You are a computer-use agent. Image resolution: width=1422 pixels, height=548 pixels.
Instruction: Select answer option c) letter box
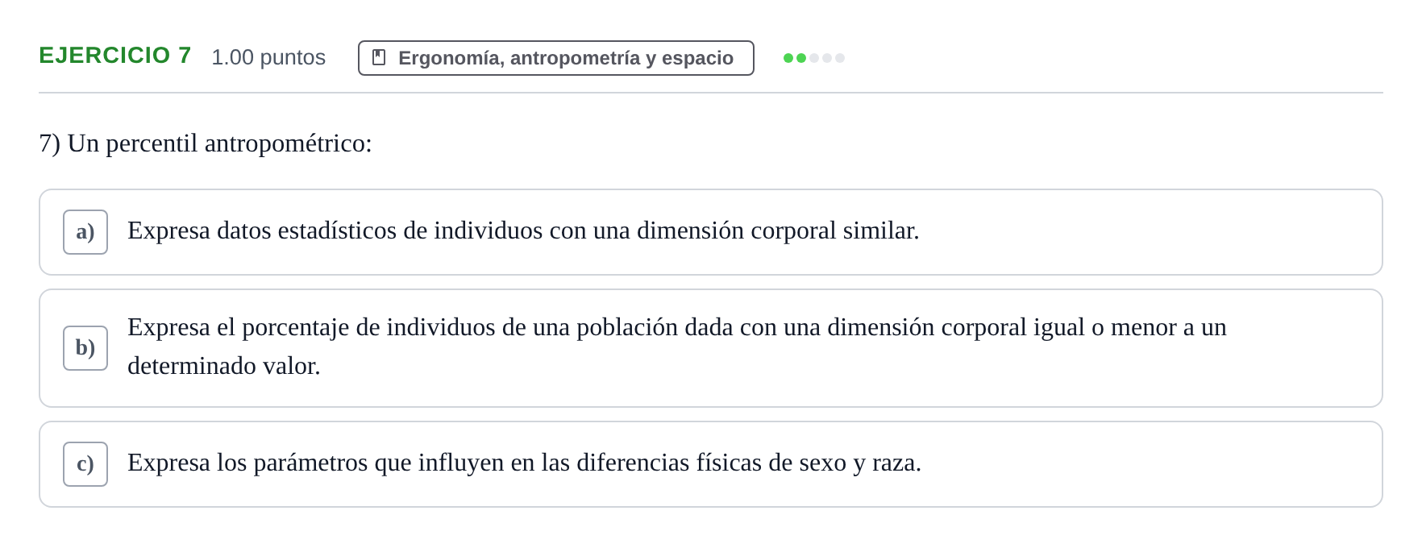[x=85, y=464]
